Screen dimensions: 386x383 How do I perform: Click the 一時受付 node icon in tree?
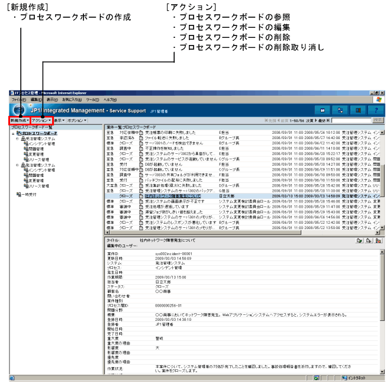[x=19, y=194]
